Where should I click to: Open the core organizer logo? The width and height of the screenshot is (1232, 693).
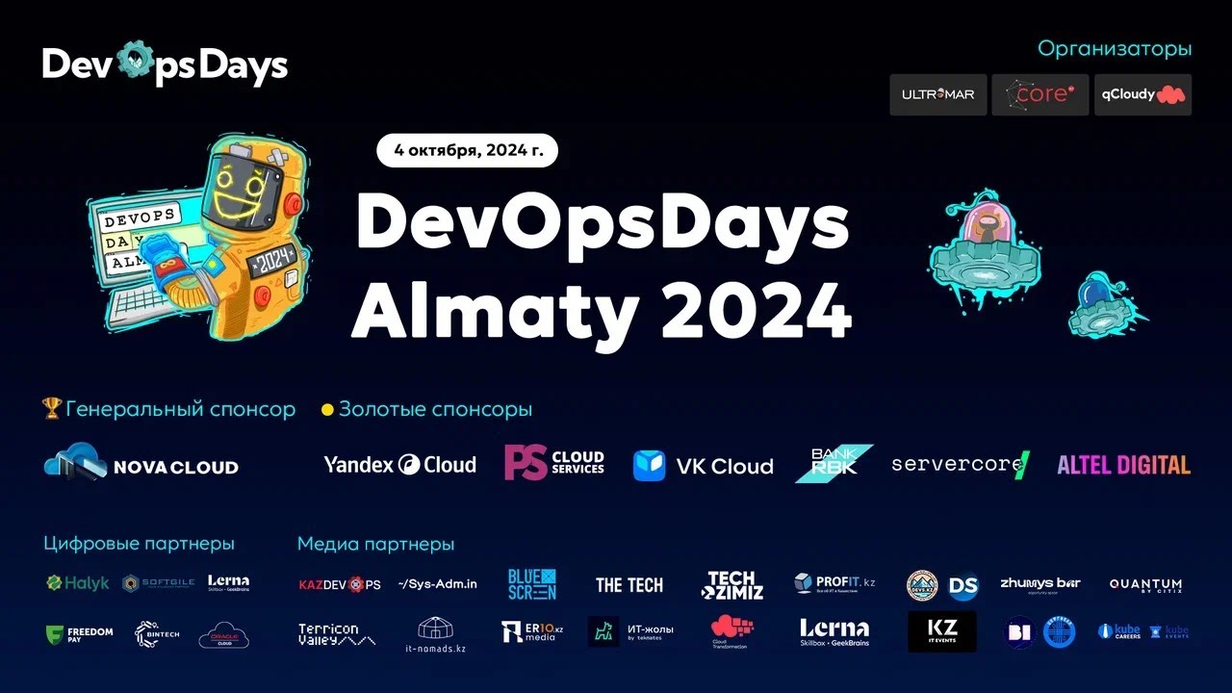coord(1040,94)
